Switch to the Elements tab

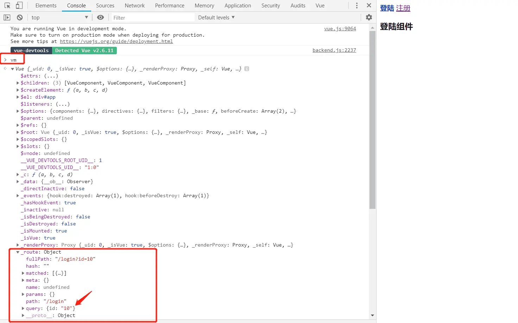(x=46, y=6)
